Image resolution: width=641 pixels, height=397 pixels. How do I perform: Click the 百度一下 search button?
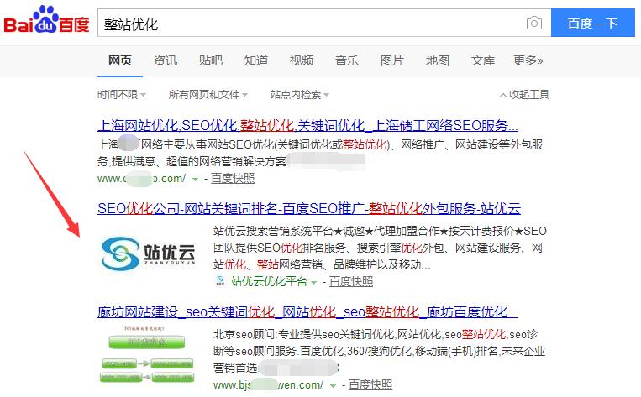coord(593,23)
